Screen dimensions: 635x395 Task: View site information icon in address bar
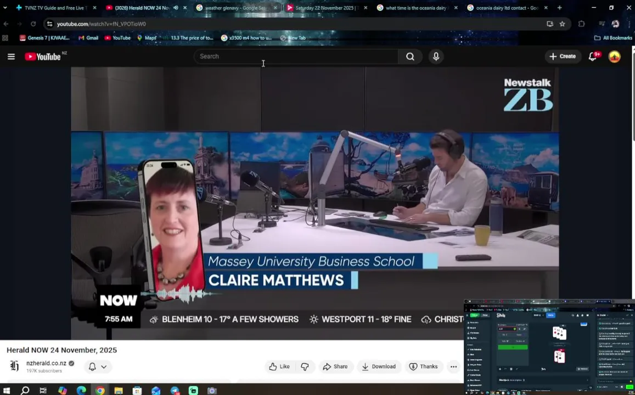49,24
